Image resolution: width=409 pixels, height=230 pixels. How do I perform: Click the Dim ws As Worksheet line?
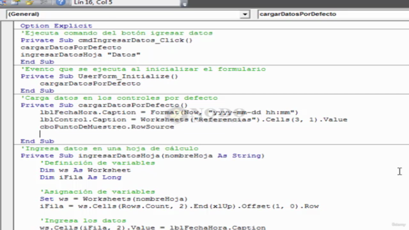tap(85, 171)
